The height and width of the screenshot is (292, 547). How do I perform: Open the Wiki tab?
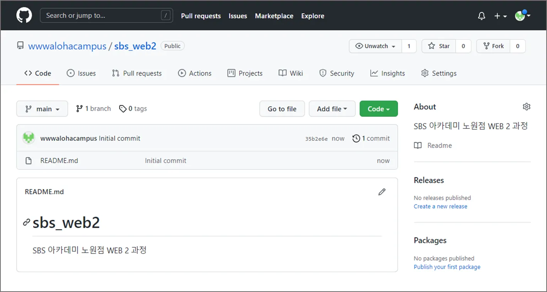[291, 73]
